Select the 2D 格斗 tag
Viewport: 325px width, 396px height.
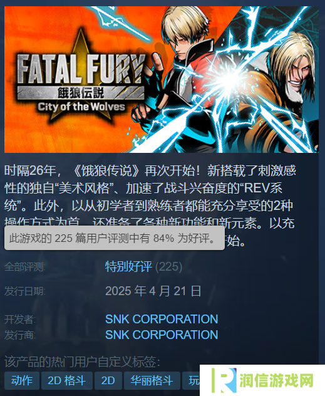pyautogui.click(x=67, y=380)
